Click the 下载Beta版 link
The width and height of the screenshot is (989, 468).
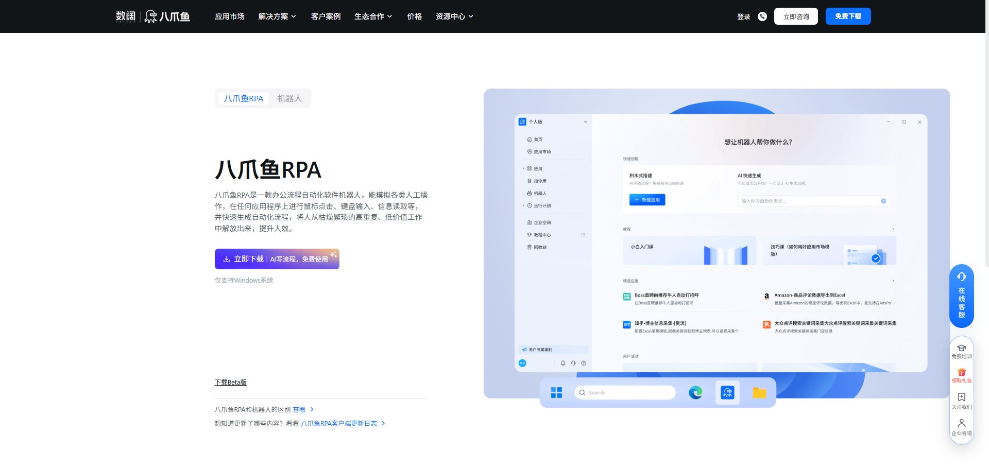click(x=230, y=383)
